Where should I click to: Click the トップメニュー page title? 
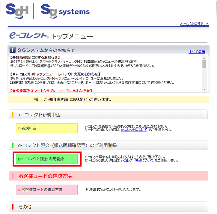coord(72,36)
